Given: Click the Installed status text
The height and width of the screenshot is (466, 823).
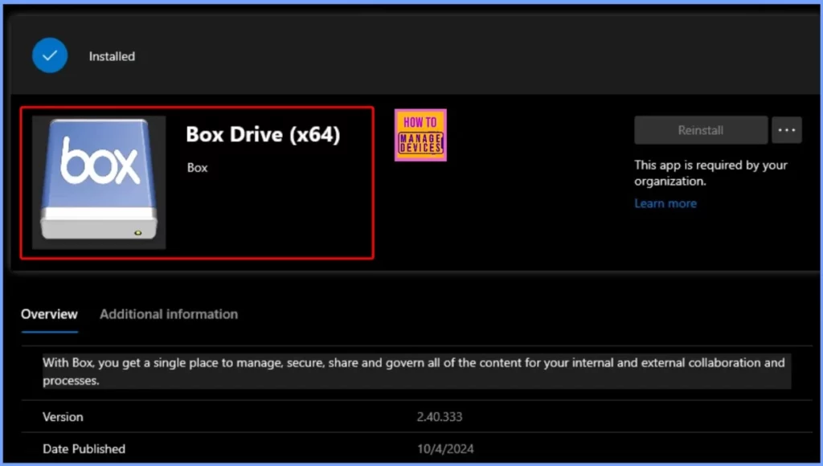Looking at the screenshot, I should point(112,56).
